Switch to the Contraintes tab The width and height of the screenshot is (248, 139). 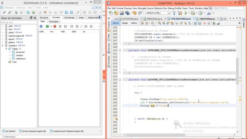[x=69, y=17]
